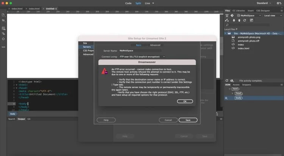This screenshot has height=156, width=284.
Task: Select the index file without extension
Action: tap(240, 45)
